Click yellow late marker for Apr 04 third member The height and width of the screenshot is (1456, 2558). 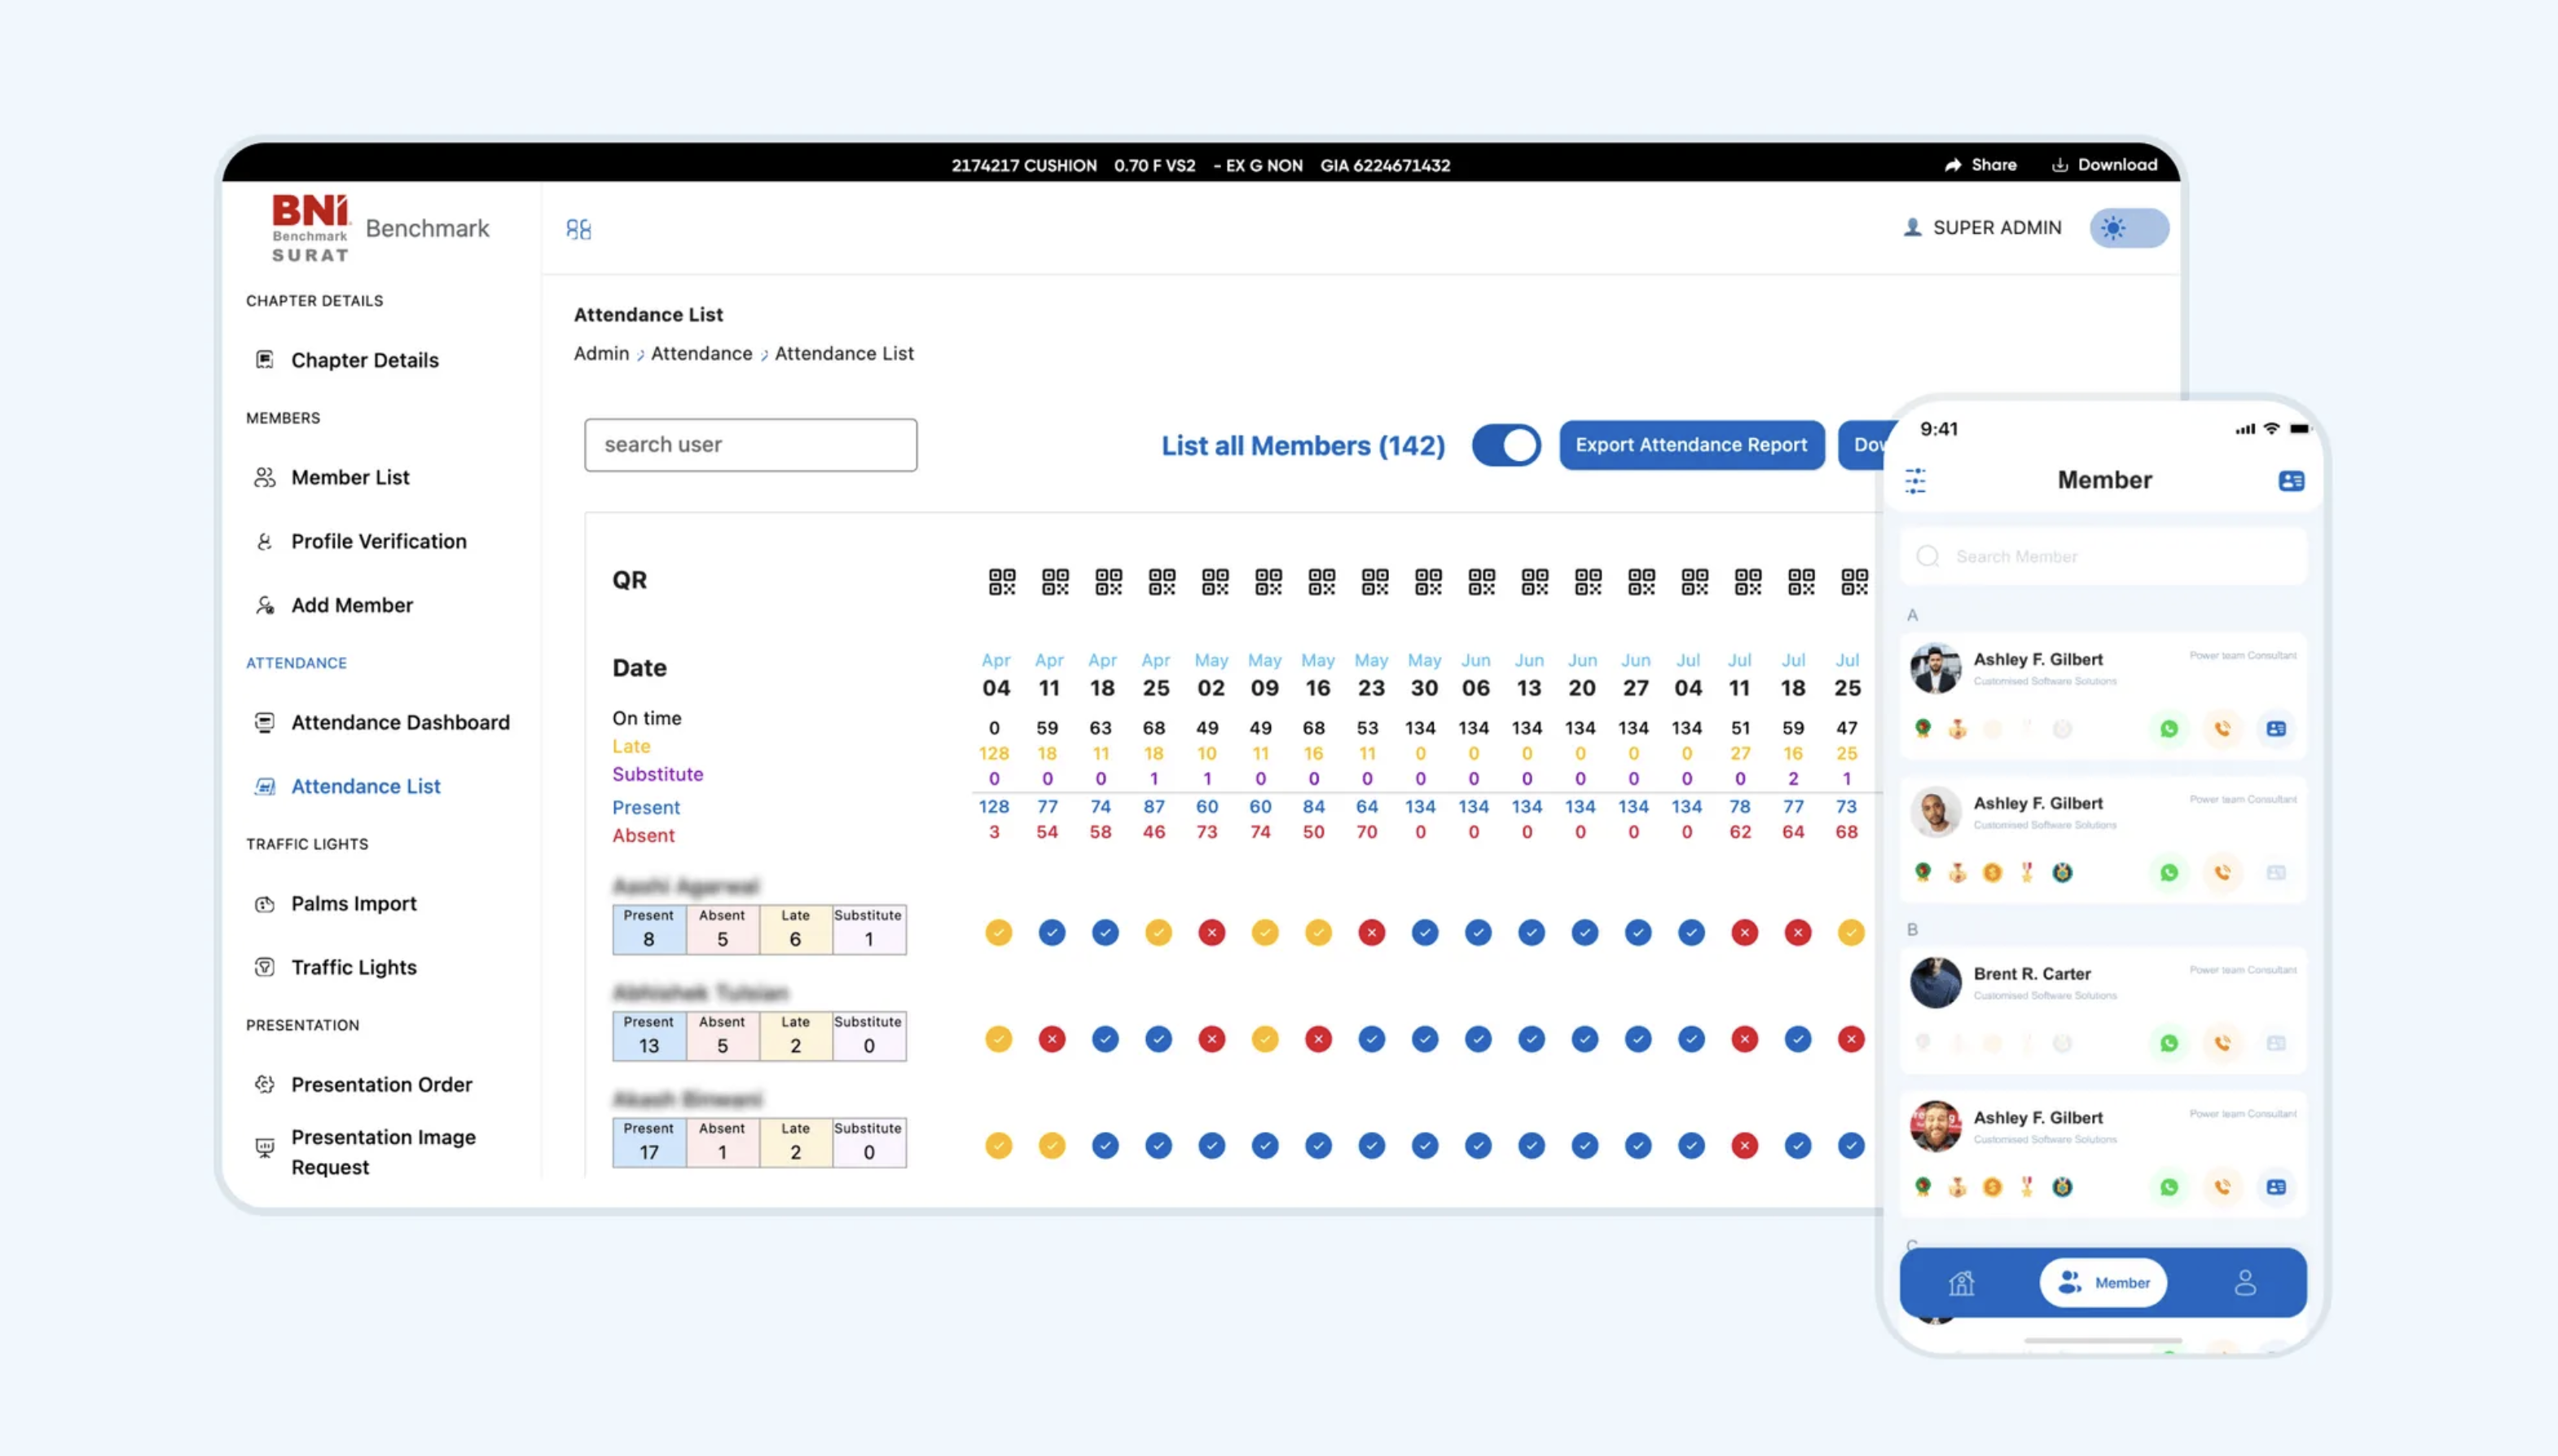point(997,1146)
